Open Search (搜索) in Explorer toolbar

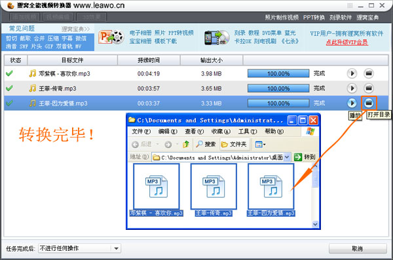tap(206, 144)
